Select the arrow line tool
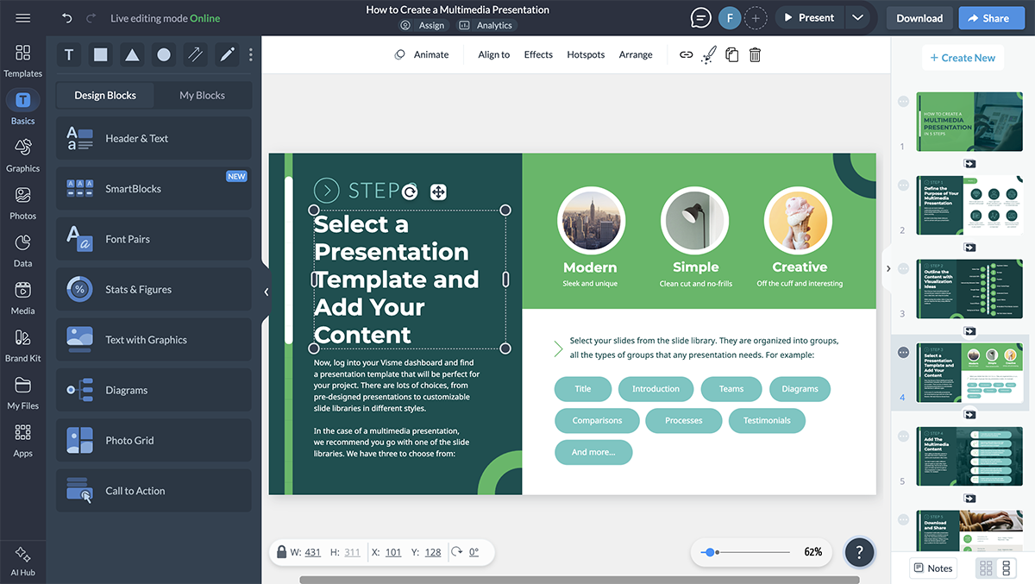 coord(196,55)
